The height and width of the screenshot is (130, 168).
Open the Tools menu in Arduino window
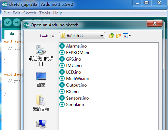click(x=45, y=13)
